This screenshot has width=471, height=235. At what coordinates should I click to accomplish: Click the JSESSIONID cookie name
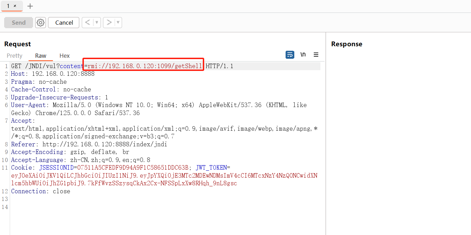click(x=56, y=168)
